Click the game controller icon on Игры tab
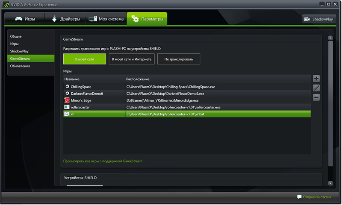The height and width of the screenshot is (205, 342). point(18,19)
